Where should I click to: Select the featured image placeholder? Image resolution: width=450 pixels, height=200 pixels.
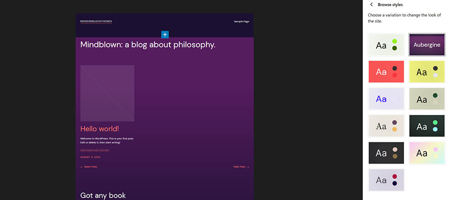point(107,93)
